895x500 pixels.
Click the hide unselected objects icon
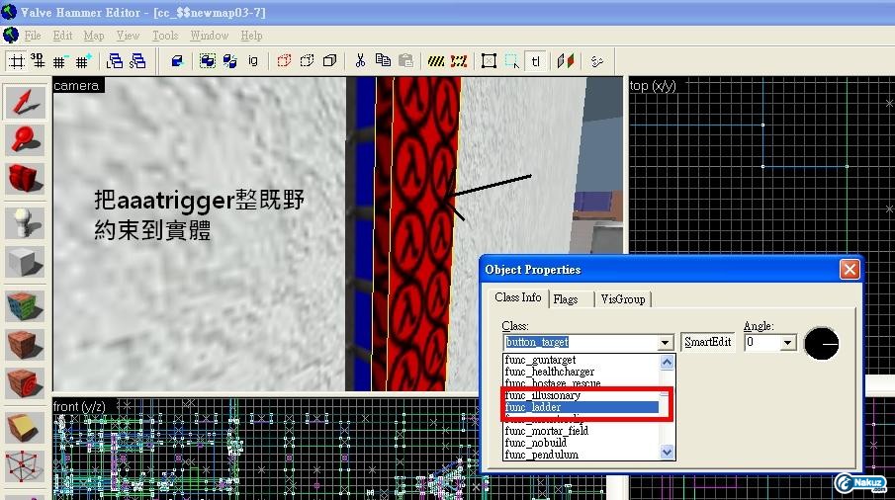tap(308, 61)
